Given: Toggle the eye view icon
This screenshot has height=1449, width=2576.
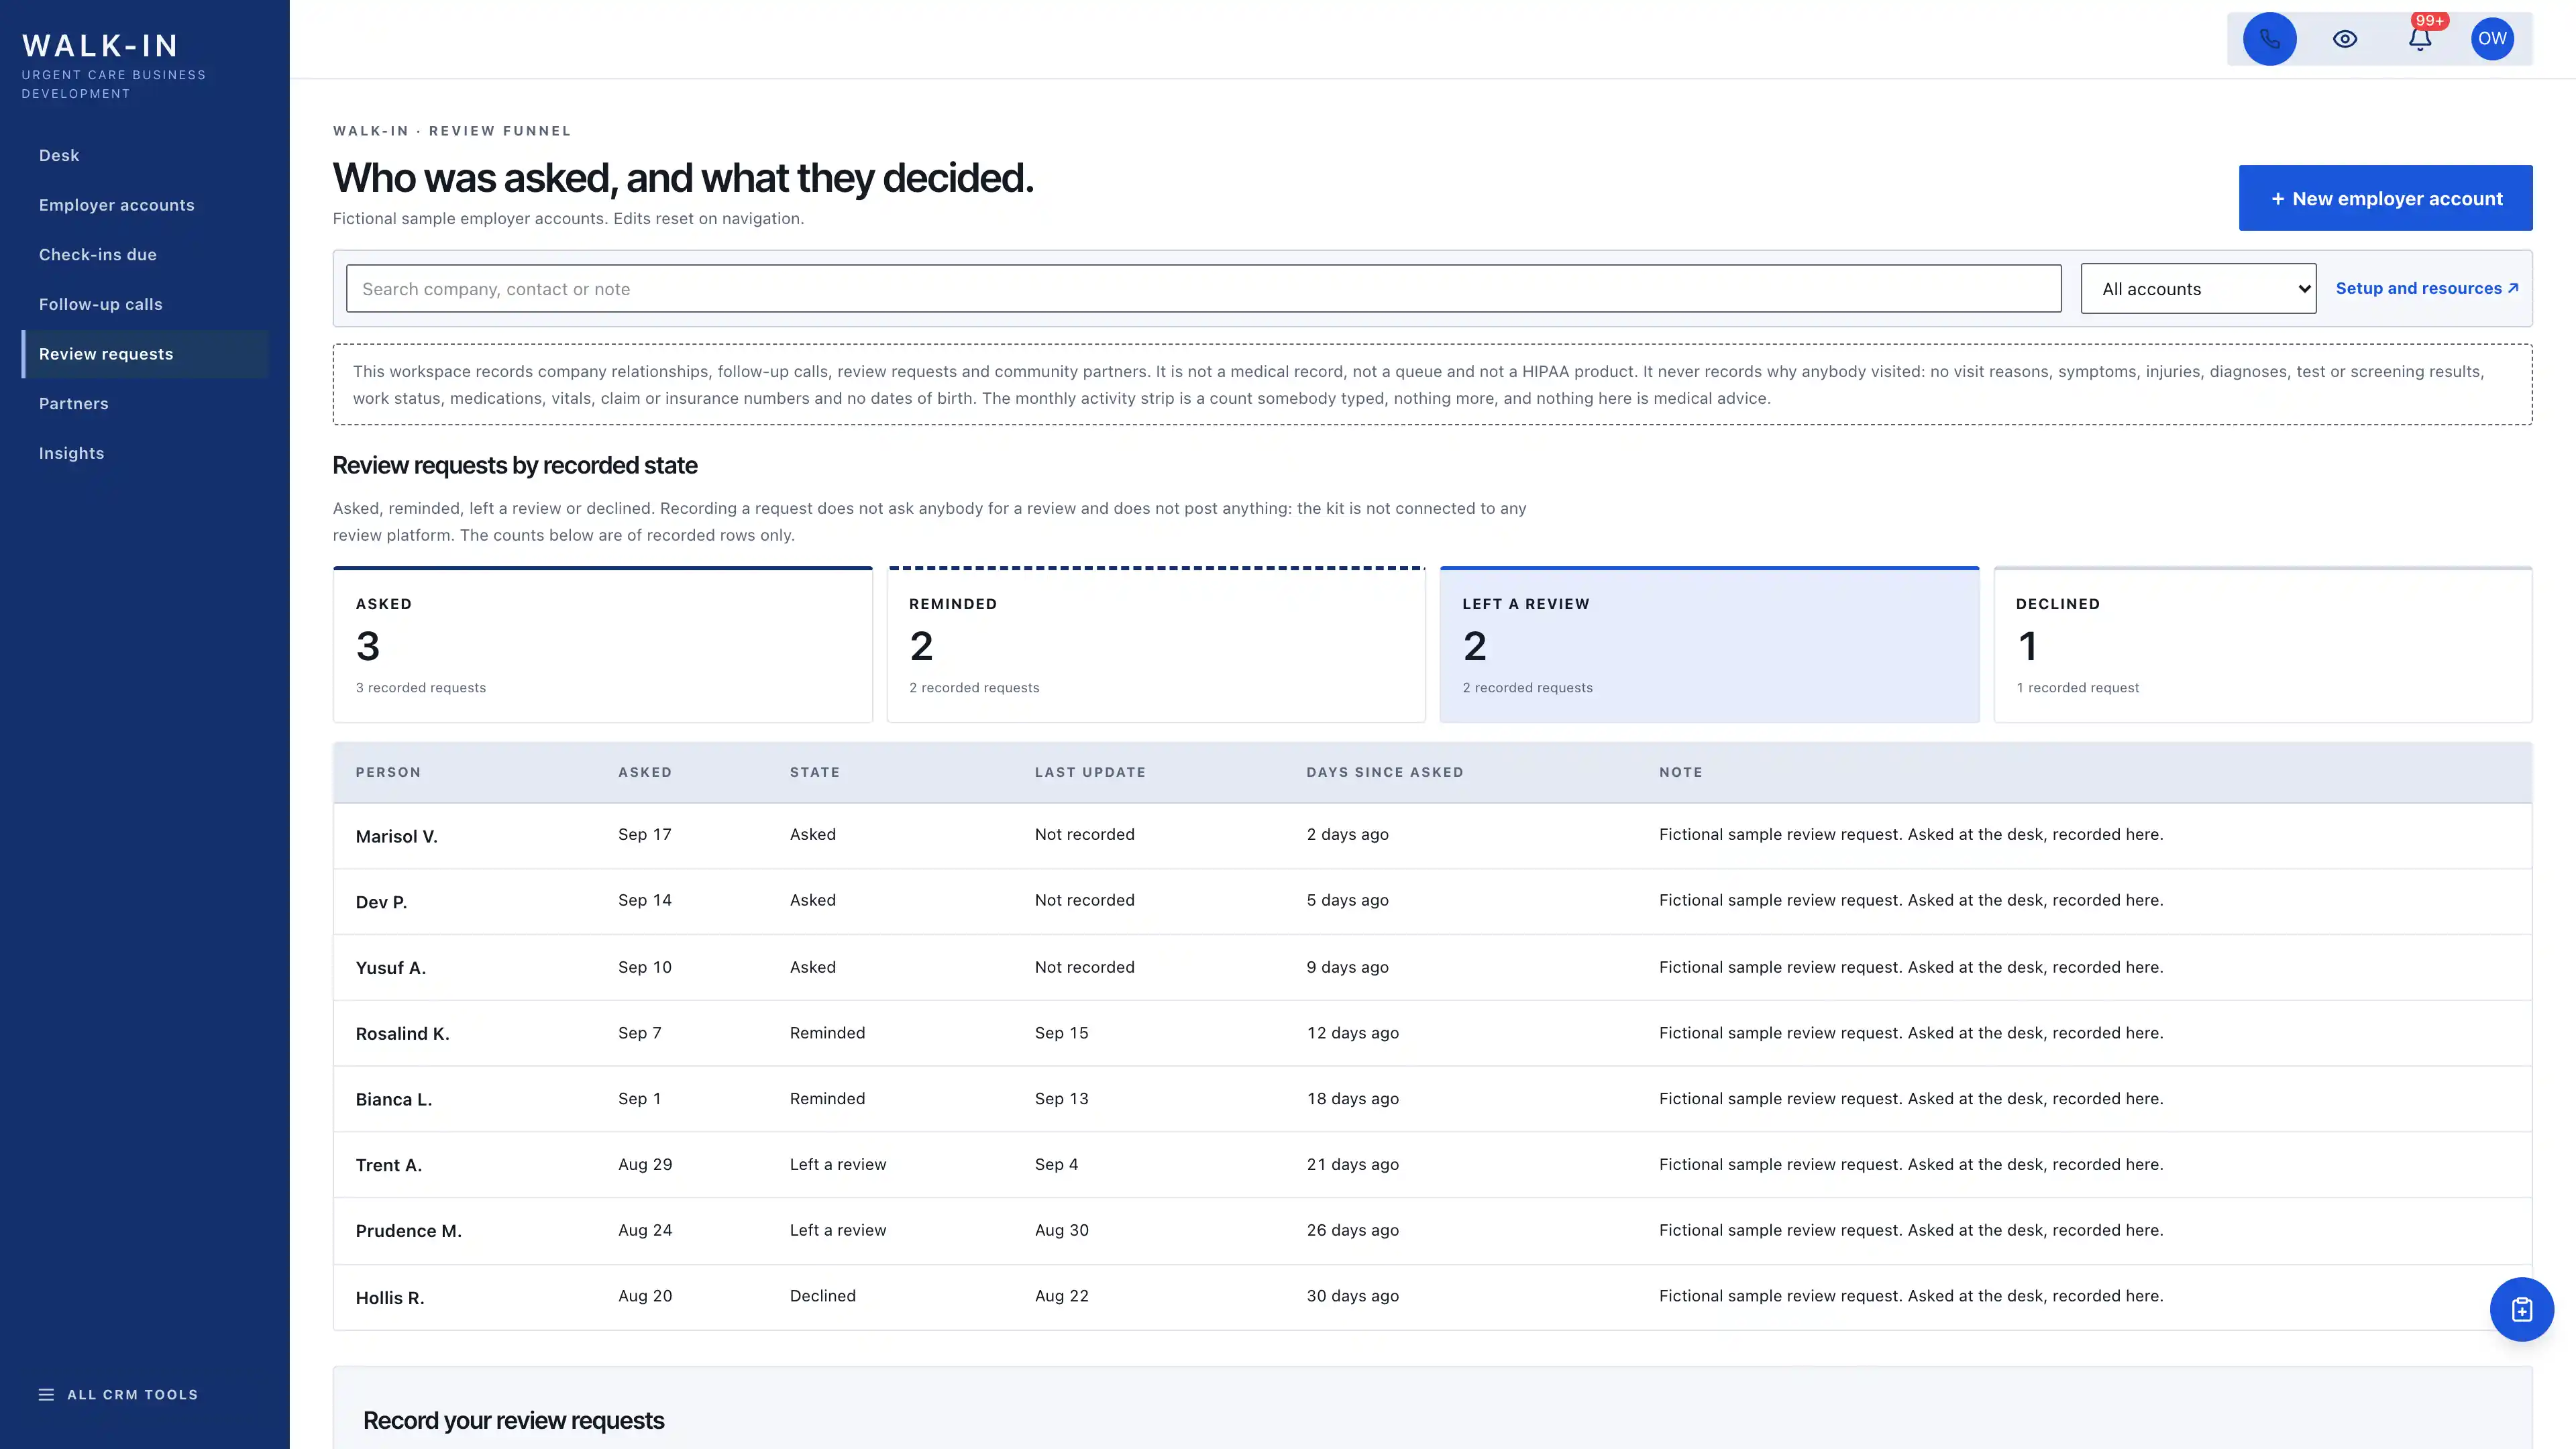Looking at the screenshot, I should [2345, 39].
